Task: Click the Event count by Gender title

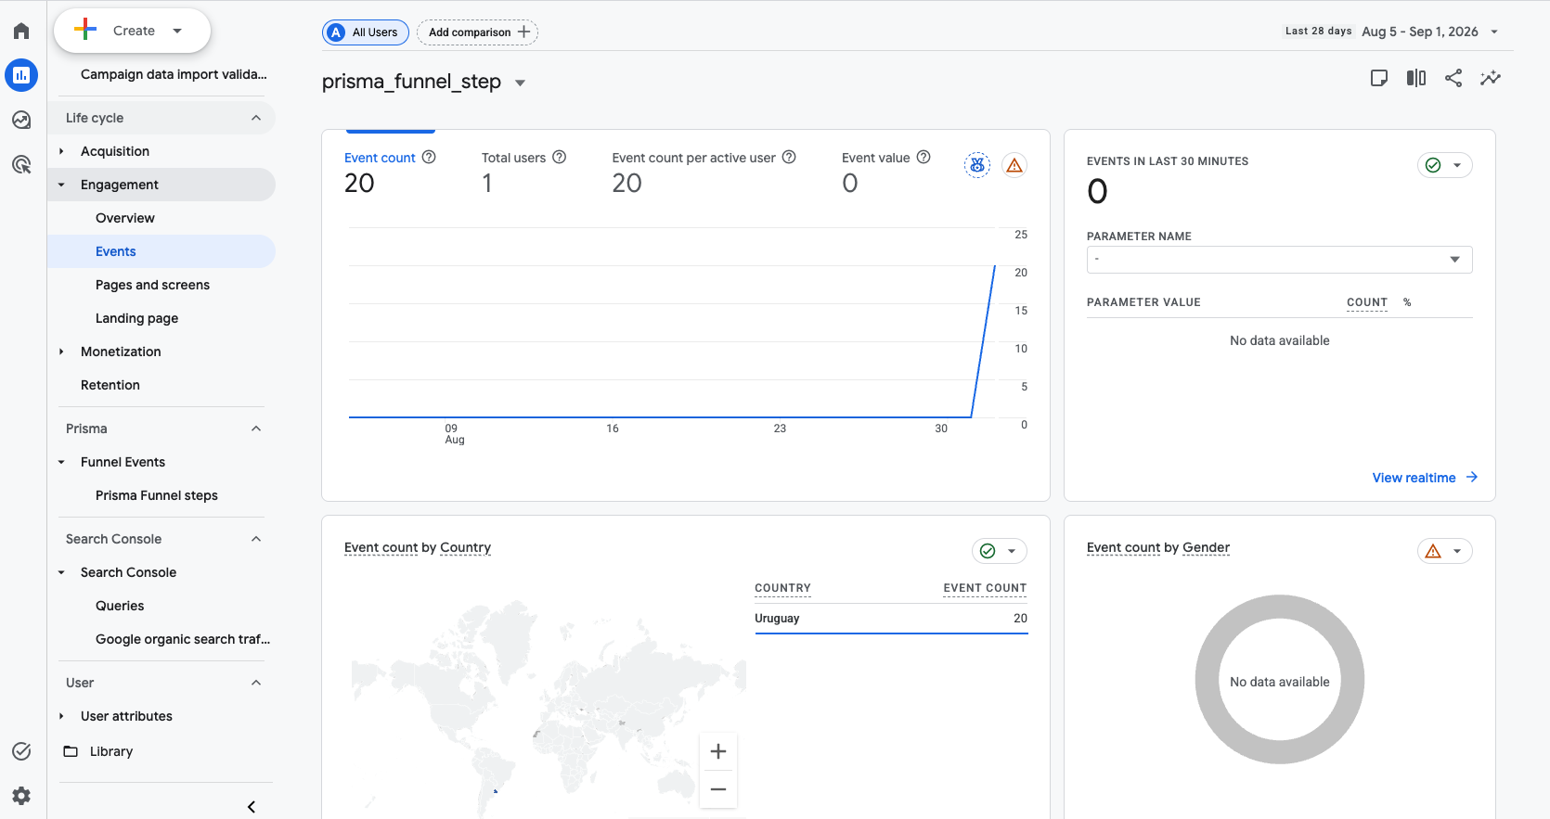Action: tap(1158, 547)
